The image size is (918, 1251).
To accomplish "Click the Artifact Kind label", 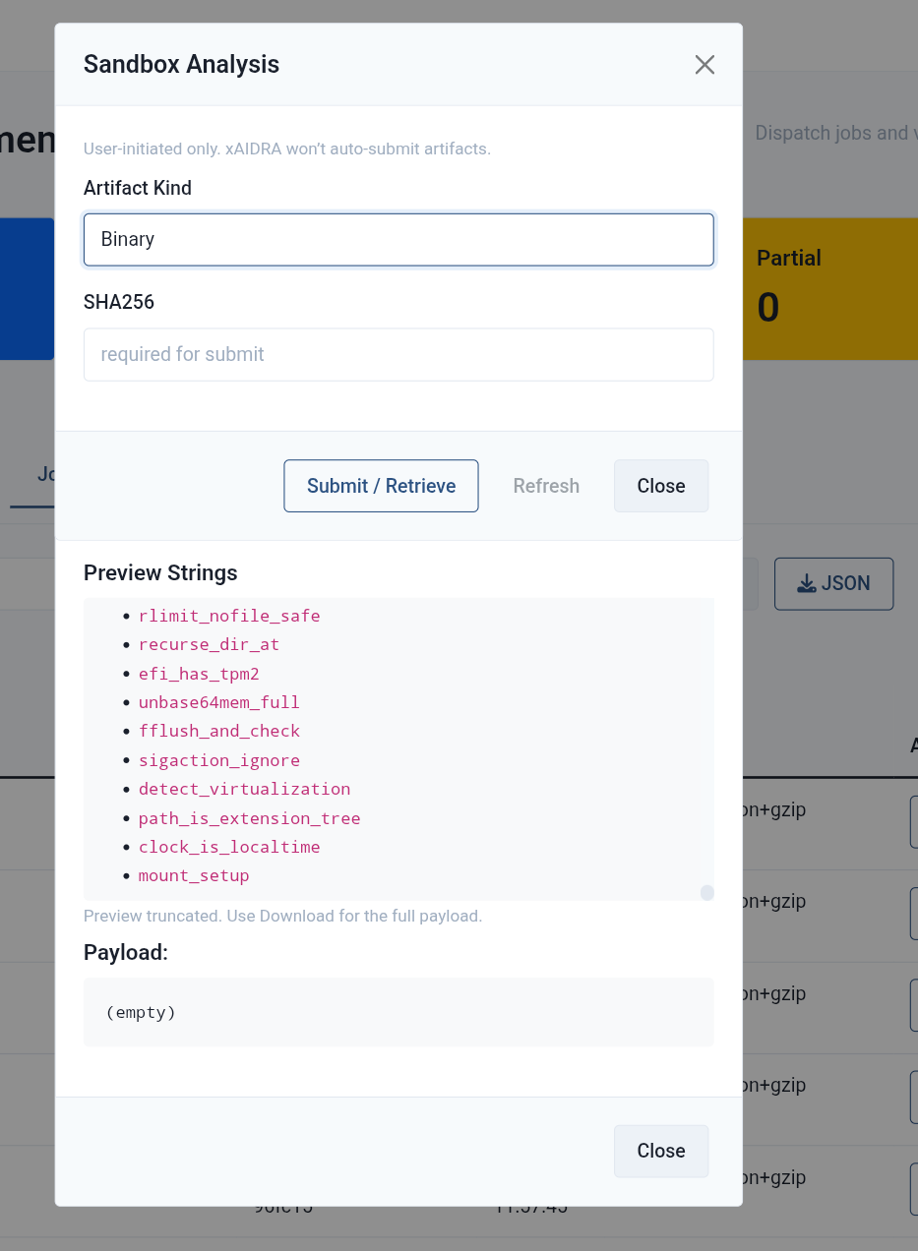I will point(138,188).
